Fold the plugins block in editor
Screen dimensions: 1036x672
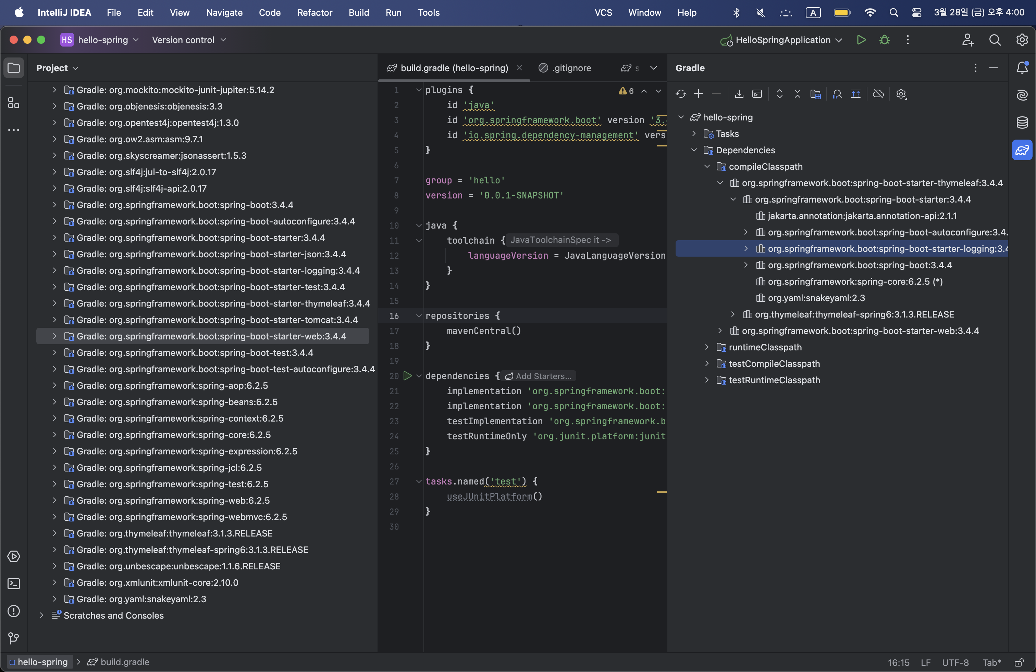tap(419, 90)
